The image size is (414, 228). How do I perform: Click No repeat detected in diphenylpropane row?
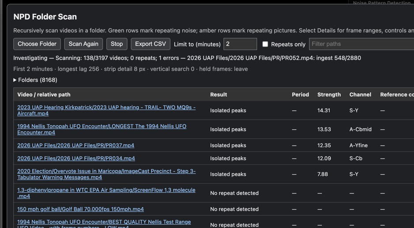pyautogui.click(x=234, y=193)
